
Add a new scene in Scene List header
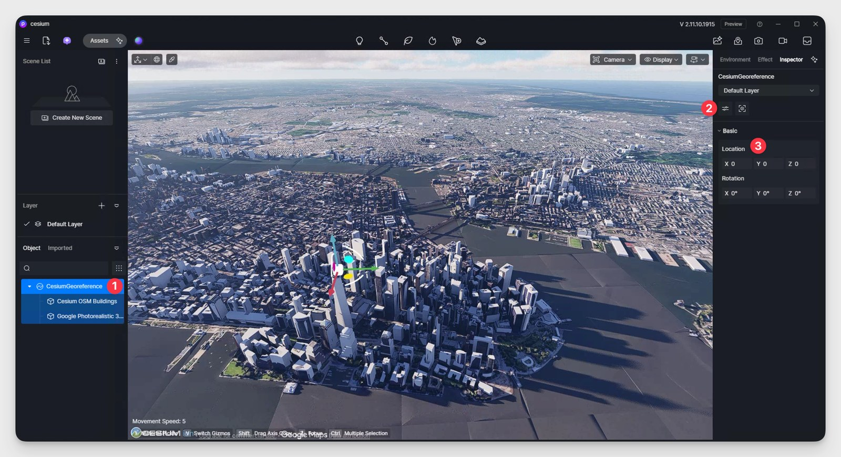tap(101, 61)
